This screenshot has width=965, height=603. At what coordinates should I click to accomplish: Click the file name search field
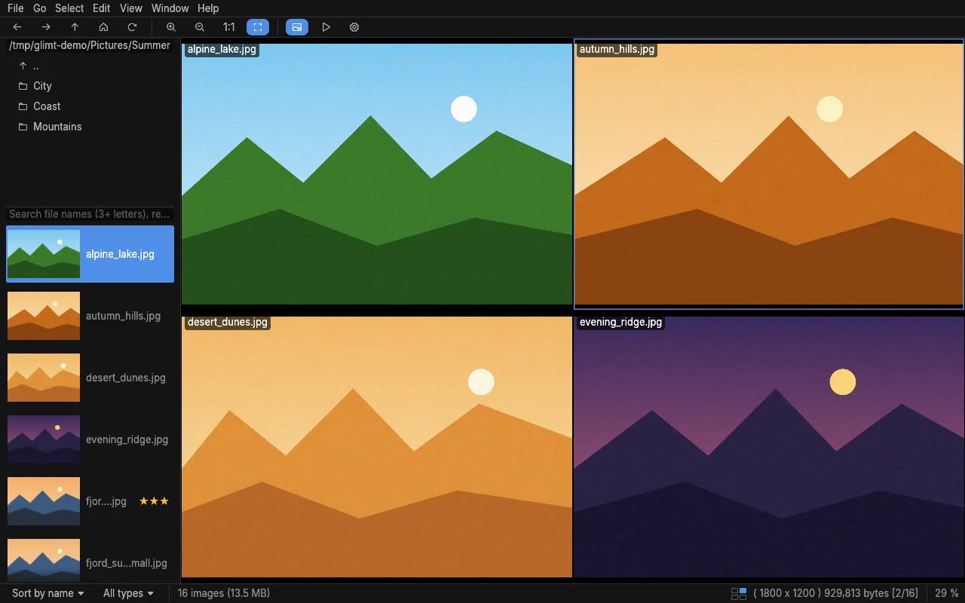pyautogui.click(x=90, y=214)
